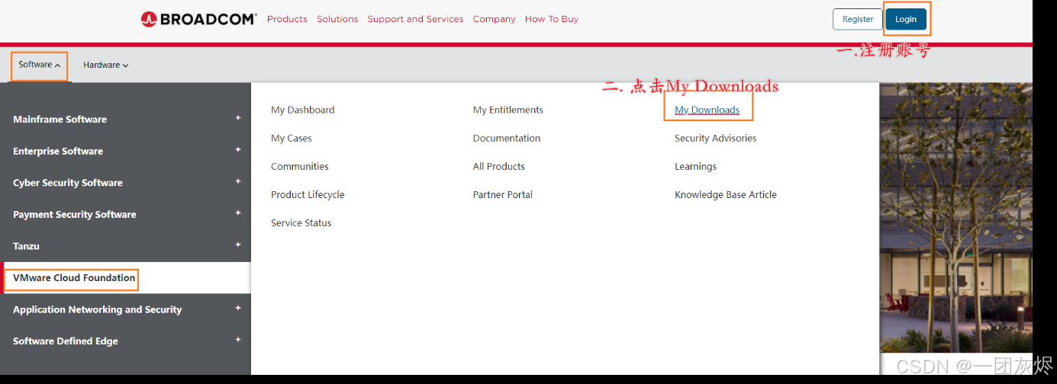Image resolution: width=1057 pixels, height=384 pixels.
Task: Go to Communities link
Action: point(300,166)
